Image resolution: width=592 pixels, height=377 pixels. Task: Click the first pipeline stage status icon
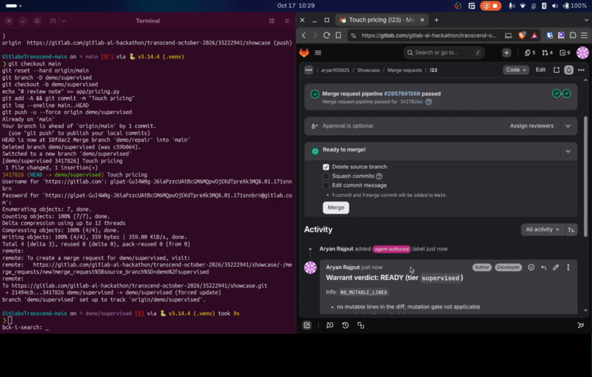tap(556, 93)
